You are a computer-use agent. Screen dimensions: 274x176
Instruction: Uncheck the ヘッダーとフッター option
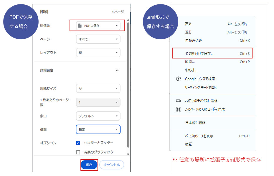point(78,143)
